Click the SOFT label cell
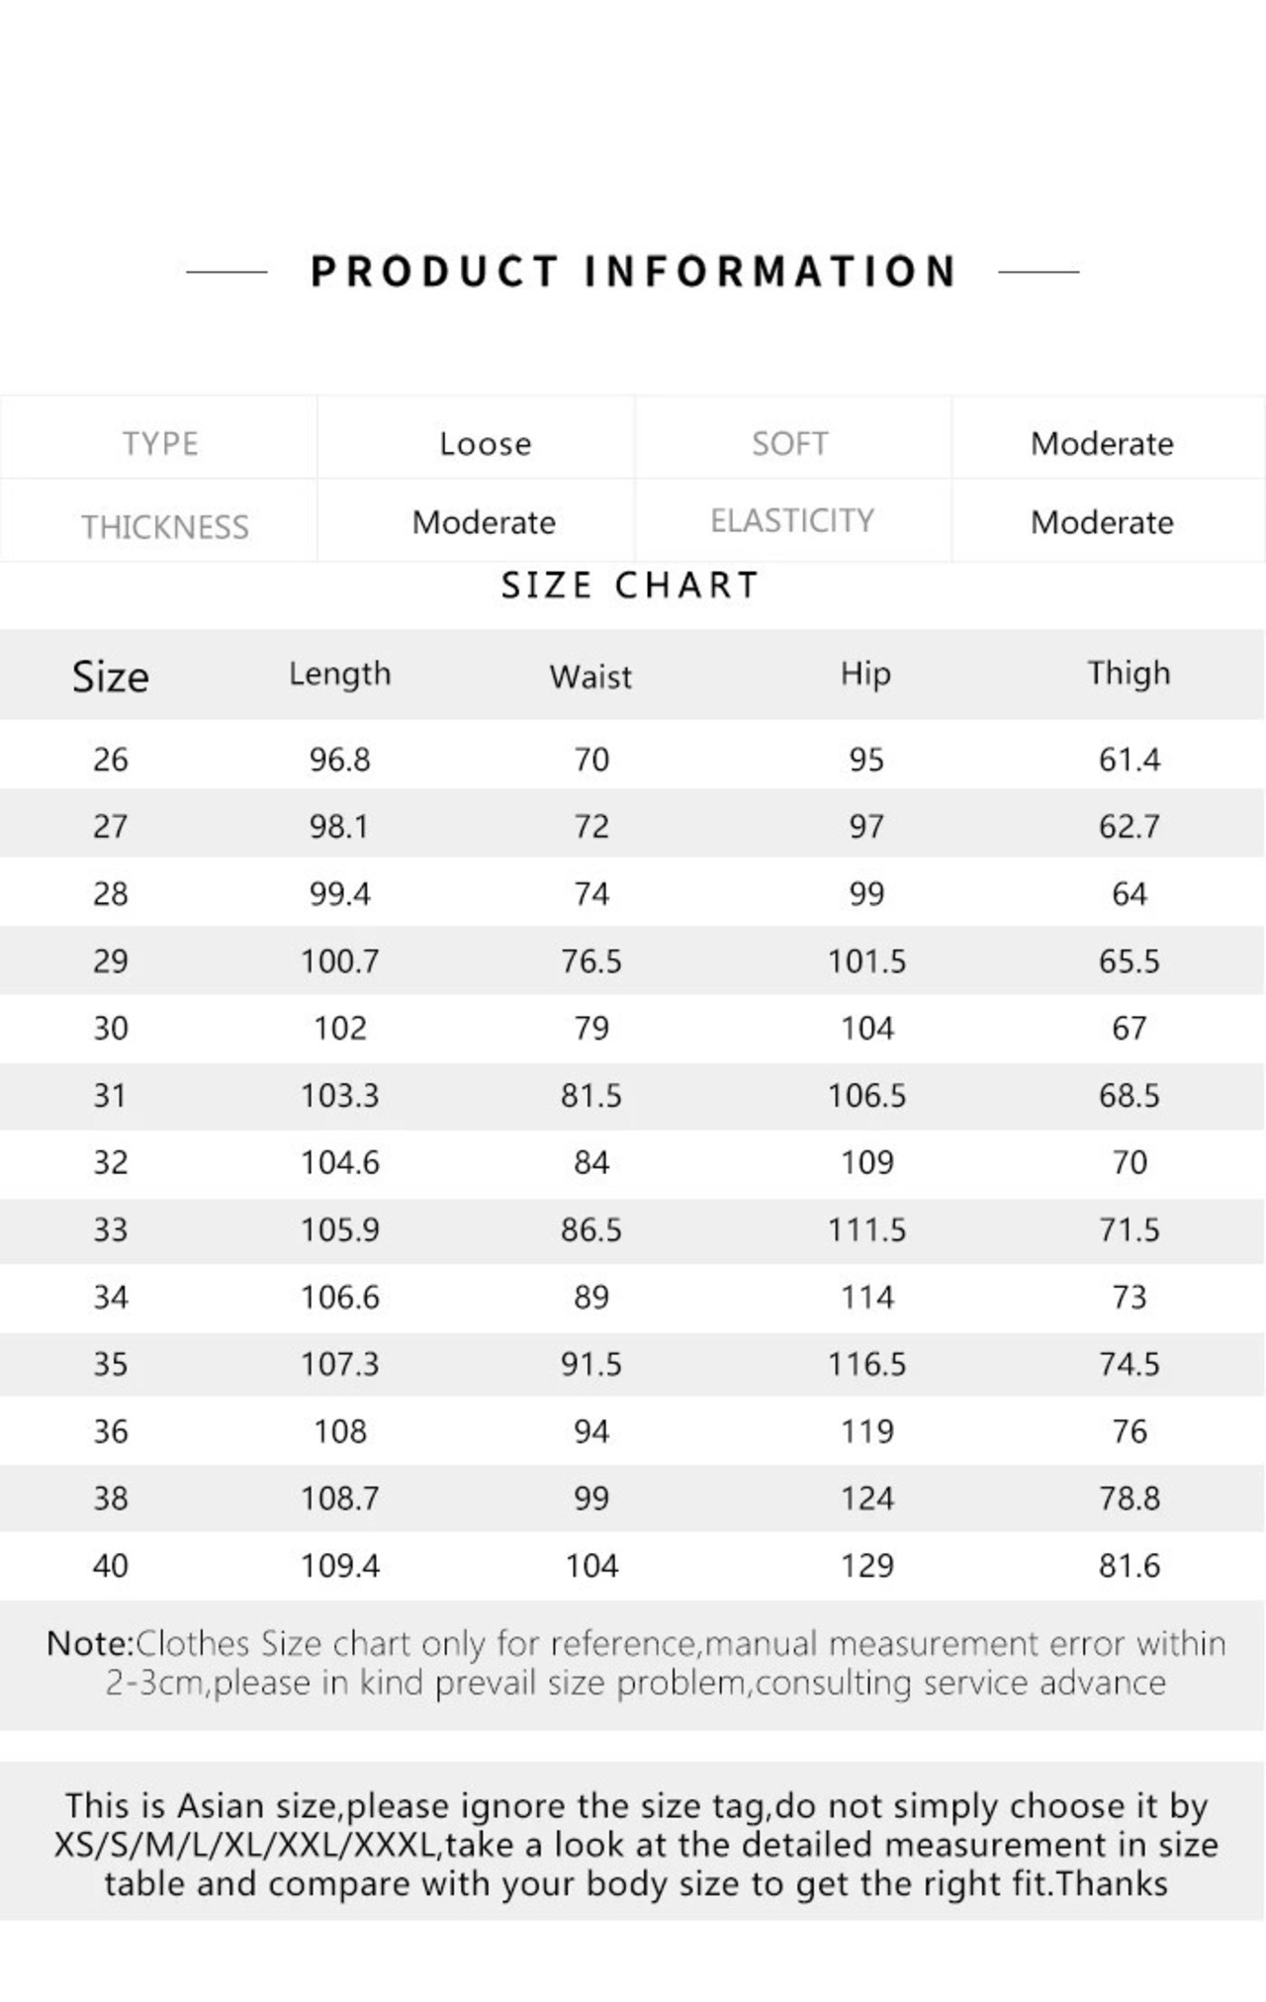 pos(789,443)
